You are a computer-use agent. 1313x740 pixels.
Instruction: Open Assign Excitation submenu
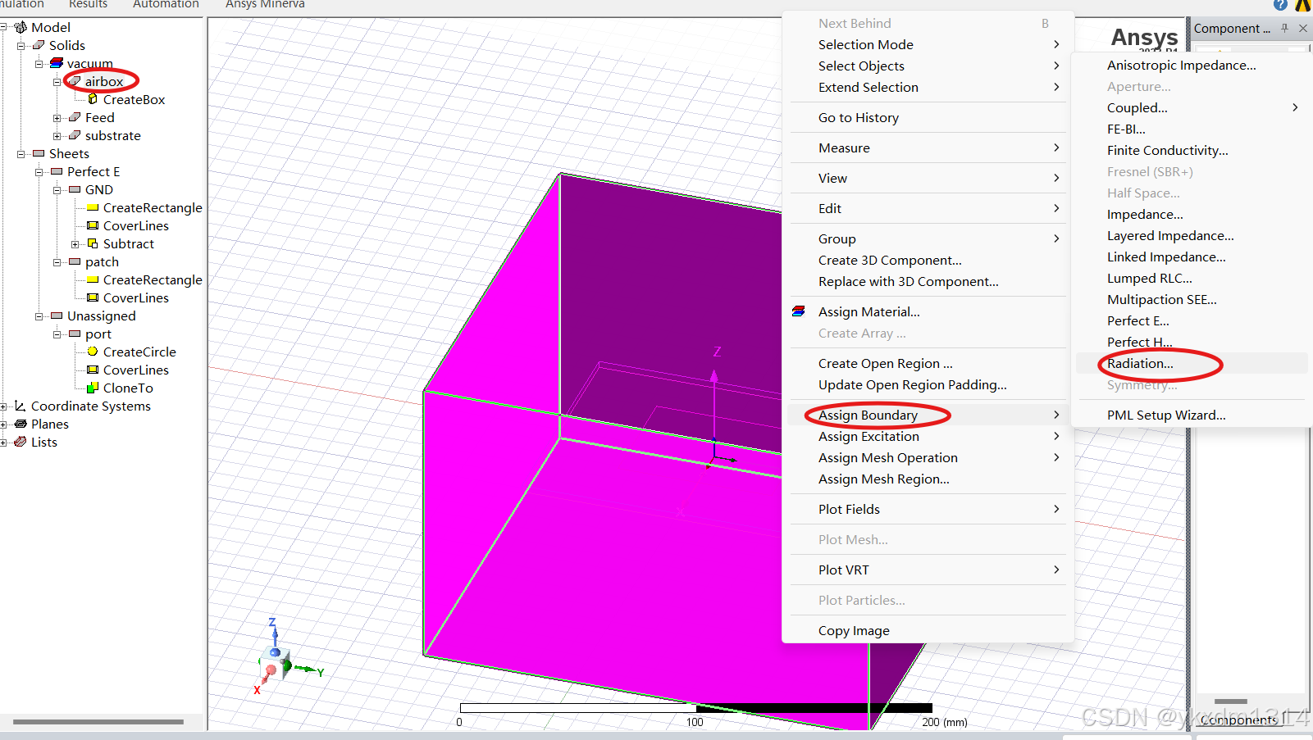[928, 436]
